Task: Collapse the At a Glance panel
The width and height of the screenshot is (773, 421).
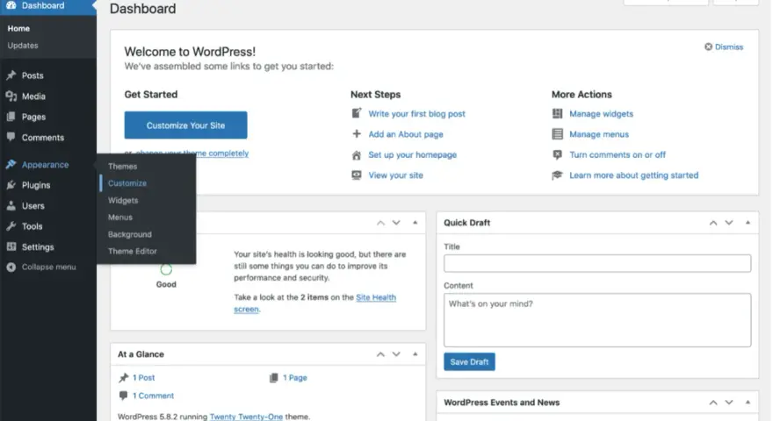Action: point(415,354)
